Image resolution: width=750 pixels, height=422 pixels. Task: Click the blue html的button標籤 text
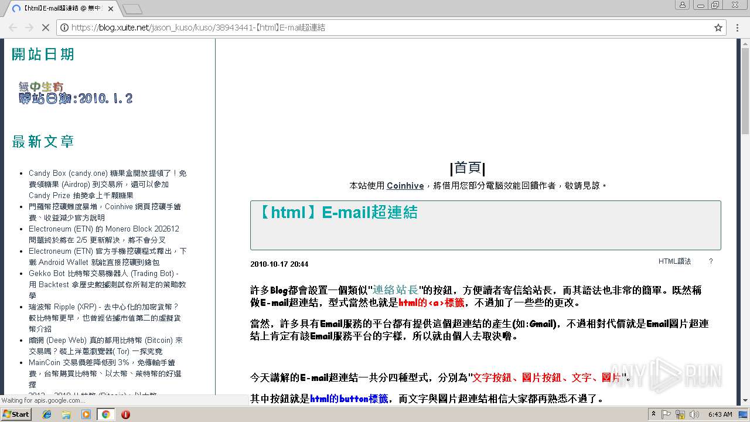tap(349, 399)
